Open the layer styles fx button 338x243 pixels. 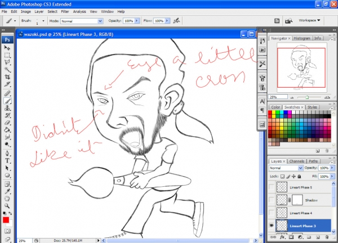(282, 237)
